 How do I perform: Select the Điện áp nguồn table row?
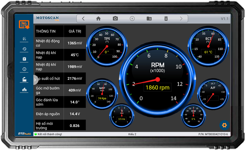point(60,114)
